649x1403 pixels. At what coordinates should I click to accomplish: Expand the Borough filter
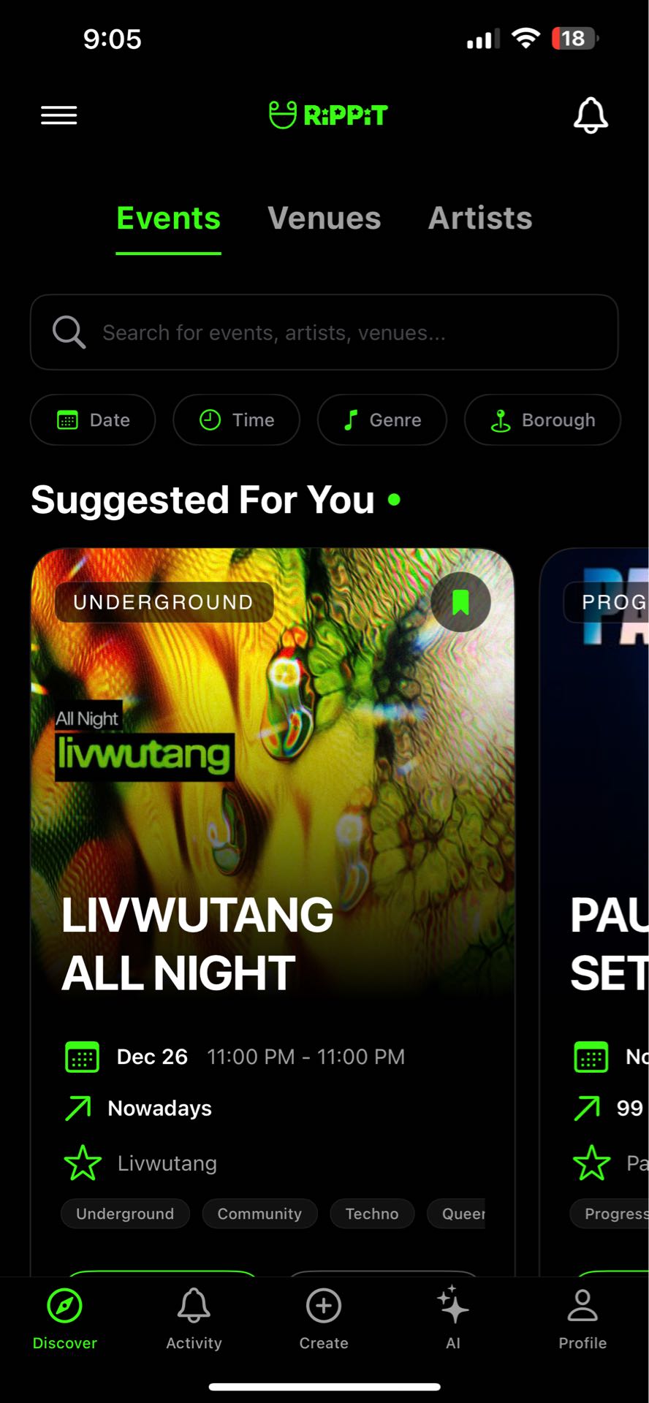(x=542, y=420)
